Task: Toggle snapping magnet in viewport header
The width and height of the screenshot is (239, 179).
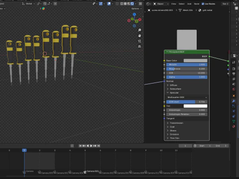Action: point(45,3)
